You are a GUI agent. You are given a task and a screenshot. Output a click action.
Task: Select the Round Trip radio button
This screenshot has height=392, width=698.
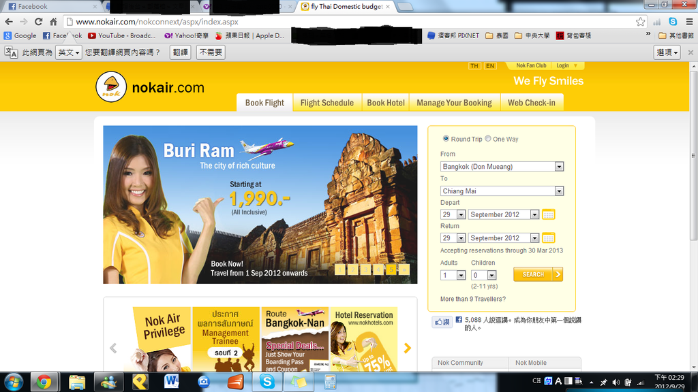pos(446,139)
